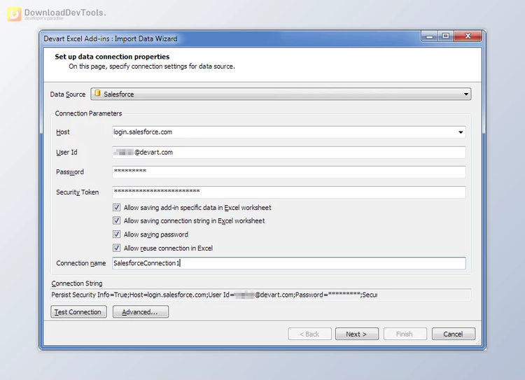This screenshot has height=380, width=525.
Task: Cancel the Import Data Wizard
Action: 453,334
